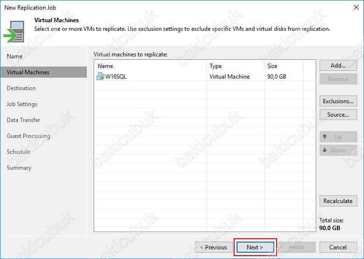The image size is (364, 259).
Task: Select the Virtual Machines wizard step
Action: [43, 72]
